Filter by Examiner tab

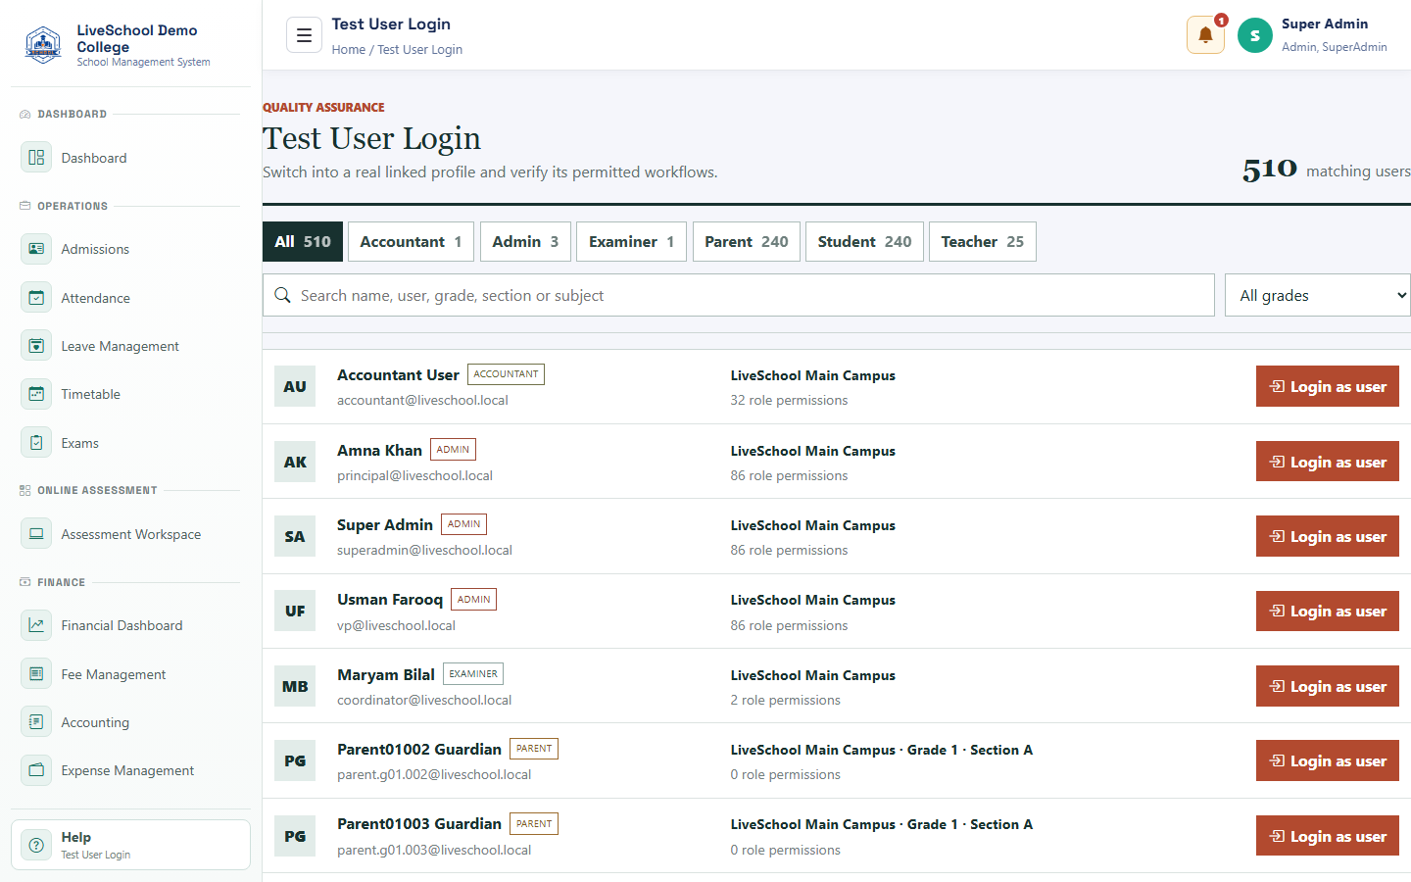click(631, 241)
